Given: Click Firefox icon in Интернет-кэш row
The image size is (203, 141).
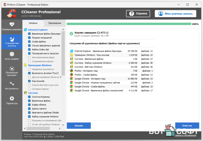Looking at the screenshot, I should click(72, 71).
